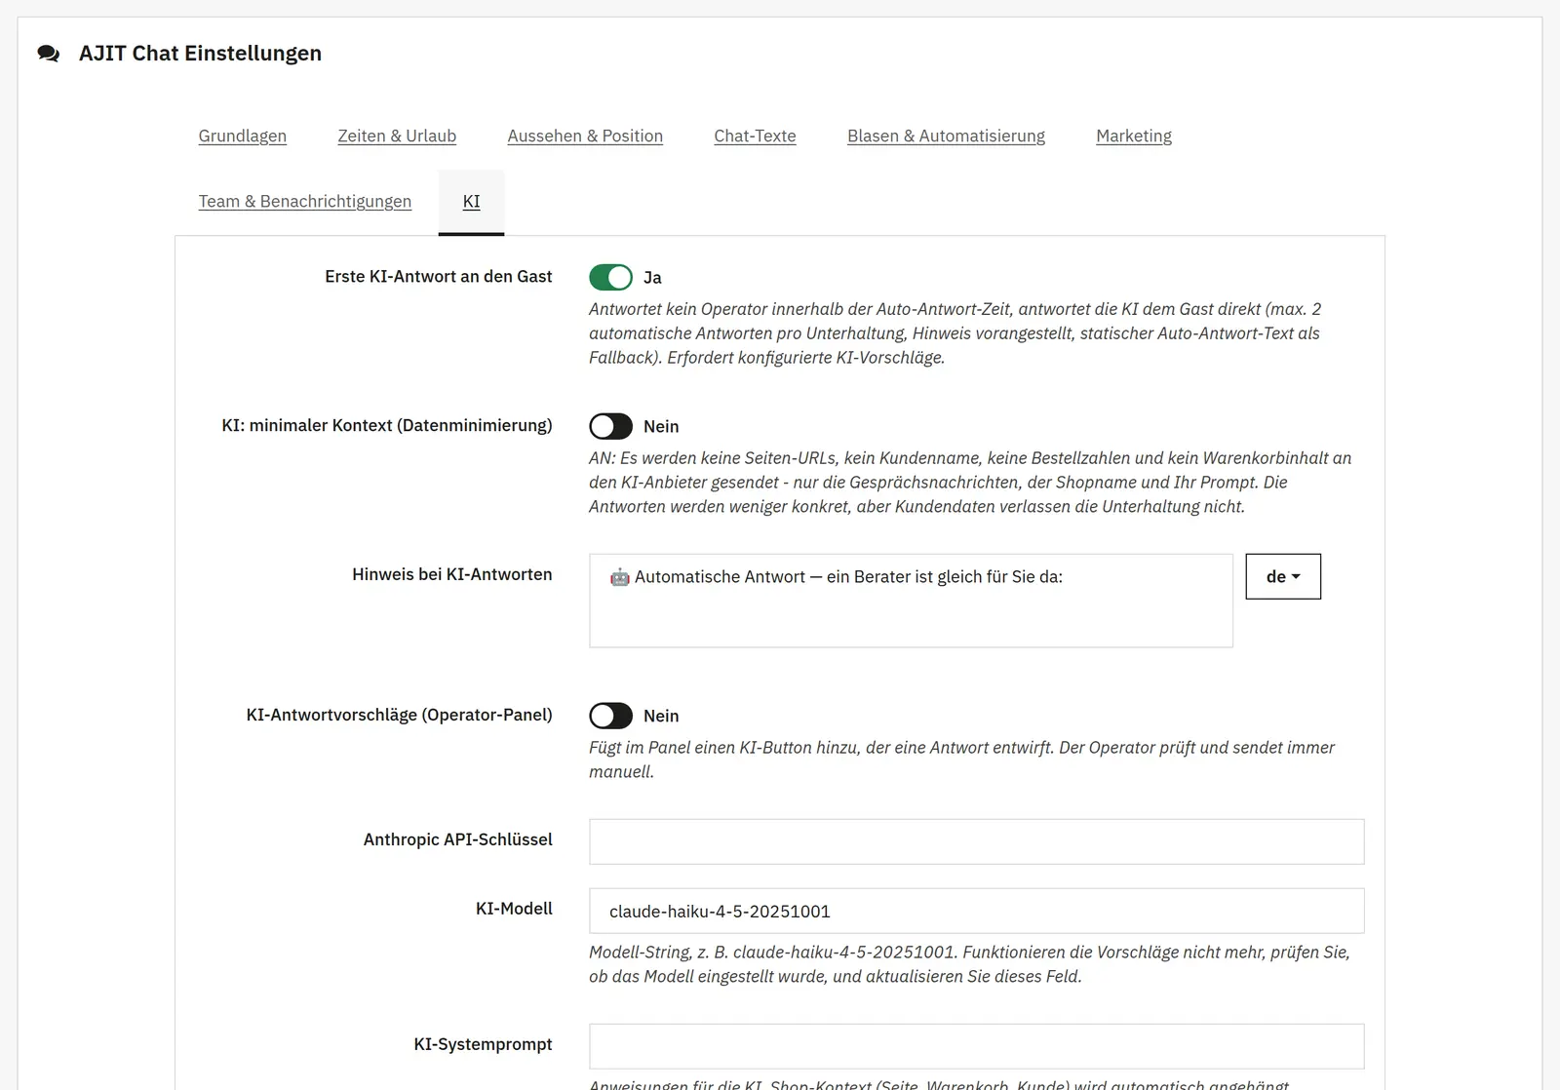Screen dimensions: 1560x1090
Task: Turn on the KI-Antwortvorschläge Operator-Panel toggle
Action: coord(610,716)
